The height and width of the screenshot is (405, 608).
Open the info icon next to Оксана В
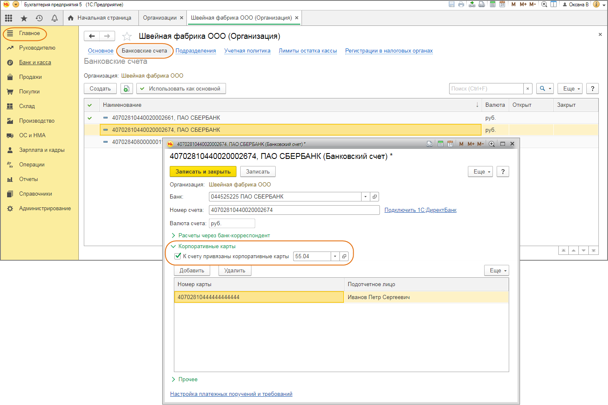point(596,5)
